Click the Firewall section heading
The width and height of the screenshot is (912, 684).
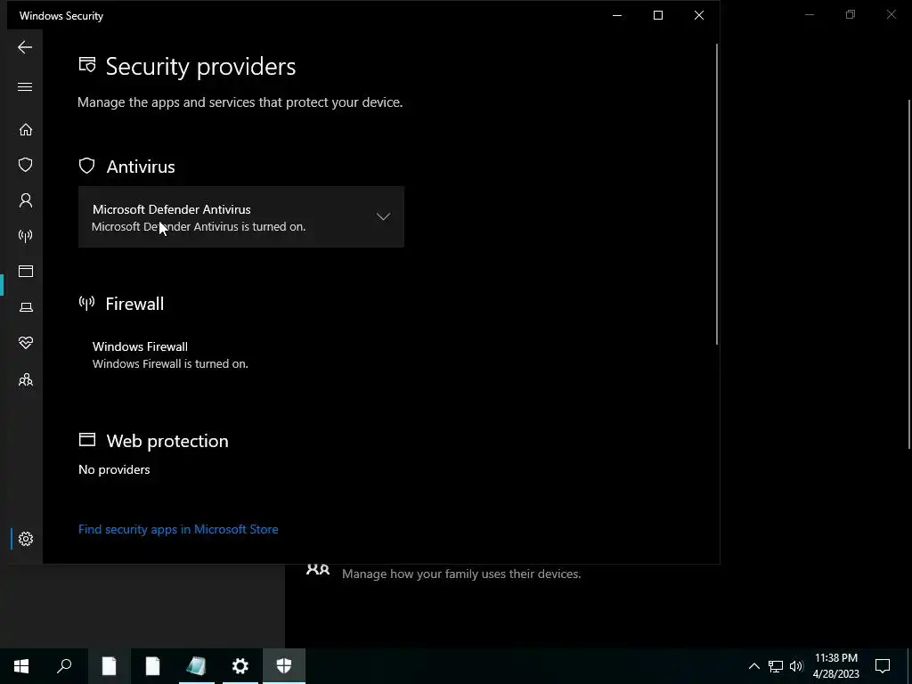(134, 304)
